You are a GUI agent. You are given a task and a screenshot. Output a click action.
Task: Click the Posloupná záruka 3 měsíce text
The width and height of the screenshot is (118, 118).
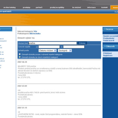tap(29, 73)
